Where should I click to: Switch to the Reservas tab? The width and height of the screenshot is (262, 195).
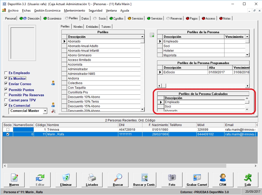[x=174, y=19]
